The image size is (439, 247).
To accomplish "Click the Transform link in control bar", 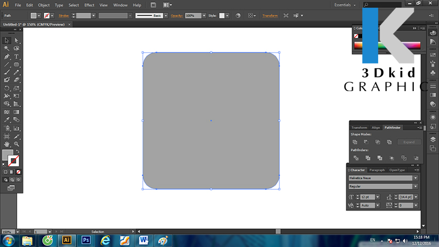I will point(270,16).
